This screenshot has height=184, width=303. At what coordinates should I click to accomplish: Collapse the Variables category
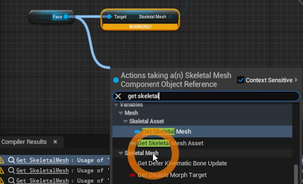116,105
